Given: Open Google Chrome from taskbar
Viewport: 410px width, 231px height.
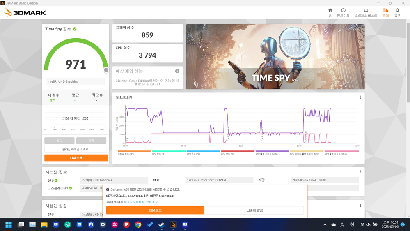Looking at the screenshot, I should click(x=138, y=225).
